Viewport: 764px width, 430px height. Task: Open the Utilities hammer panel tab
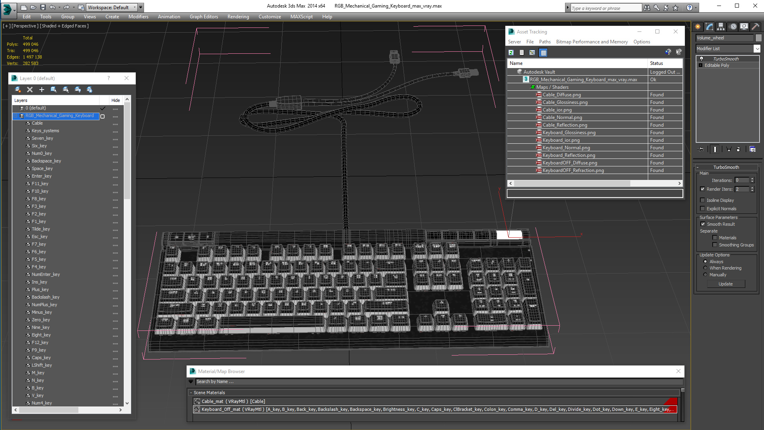click(x=755, y=27)
